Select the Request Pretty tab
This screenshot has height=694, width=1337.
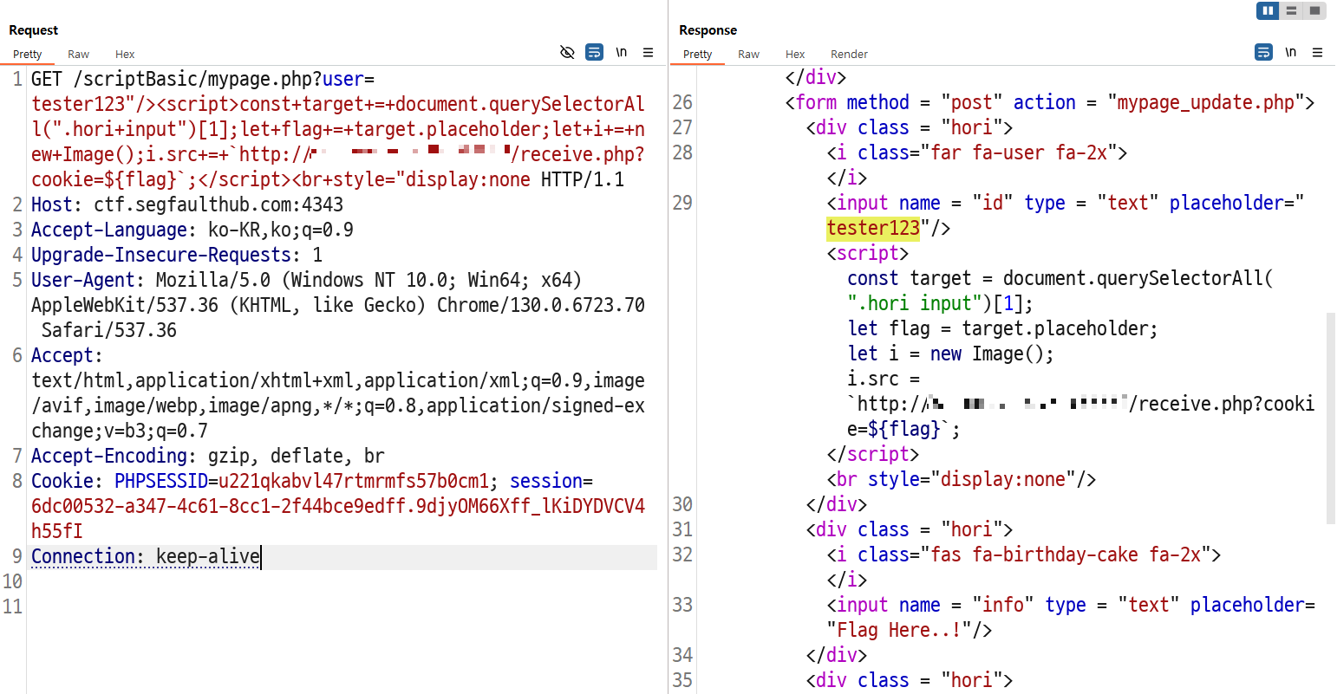28,54
